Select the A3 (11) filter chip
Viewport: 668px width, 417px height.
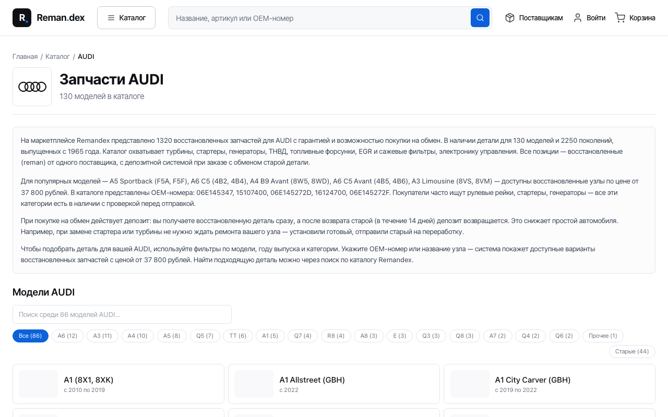[x=103, y=336]
